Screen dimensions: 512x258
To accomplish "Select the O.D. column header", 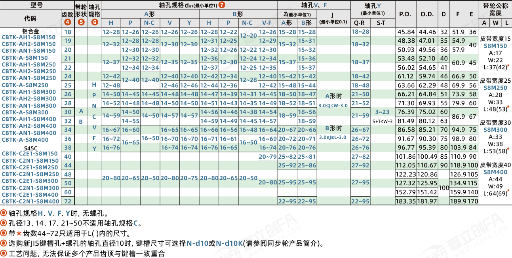I will 427,14.
